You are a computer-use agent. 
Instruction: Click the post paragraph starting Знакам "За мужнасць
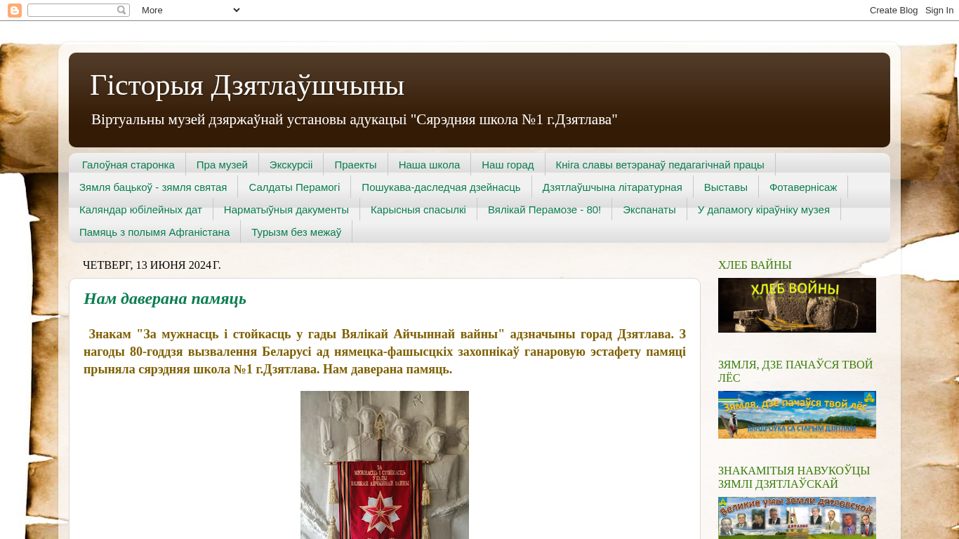coord(385,352)
